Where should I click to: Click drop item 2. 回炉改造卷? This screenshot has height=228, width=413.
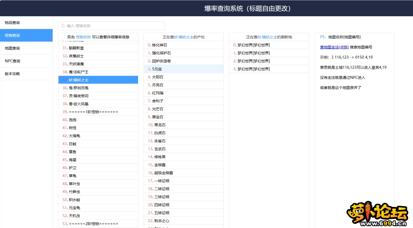(x=184, y=61)
